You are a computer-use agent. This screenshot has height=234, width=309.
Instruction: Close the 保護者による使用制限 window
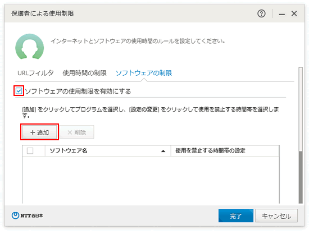point(294,13)
